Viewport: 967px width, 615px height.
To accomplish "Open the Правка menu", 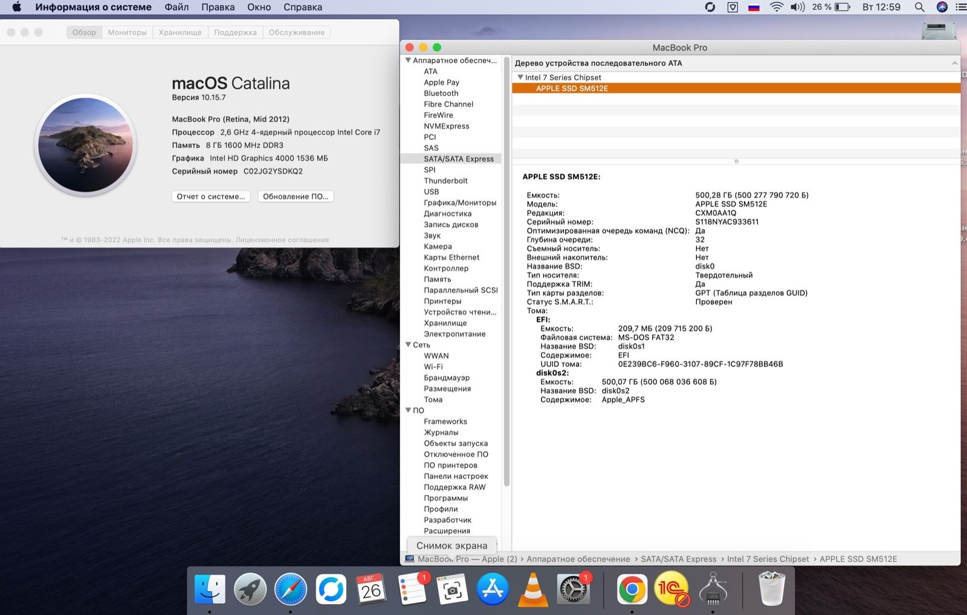I will click(218, 7).
